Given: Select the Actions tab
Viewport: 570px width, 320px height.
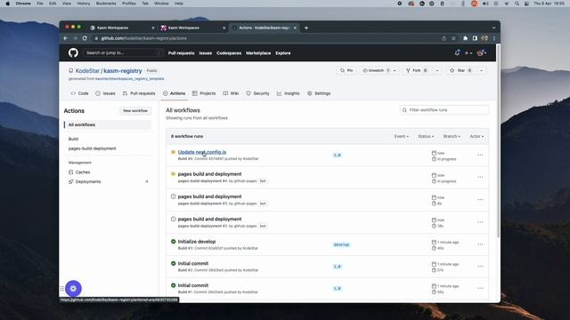Looking at the screenshot, I should [175, 93].
